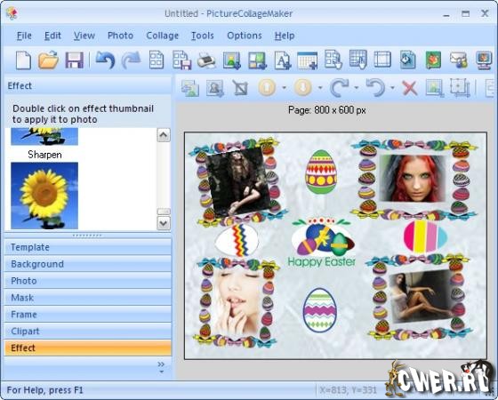Save the collage with floppy icon
Screen dimensions: 498x400
pos(74,60)
